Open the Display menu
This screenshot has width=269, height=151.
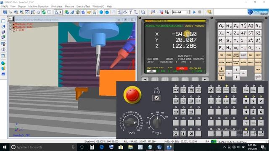coord(22,6)
